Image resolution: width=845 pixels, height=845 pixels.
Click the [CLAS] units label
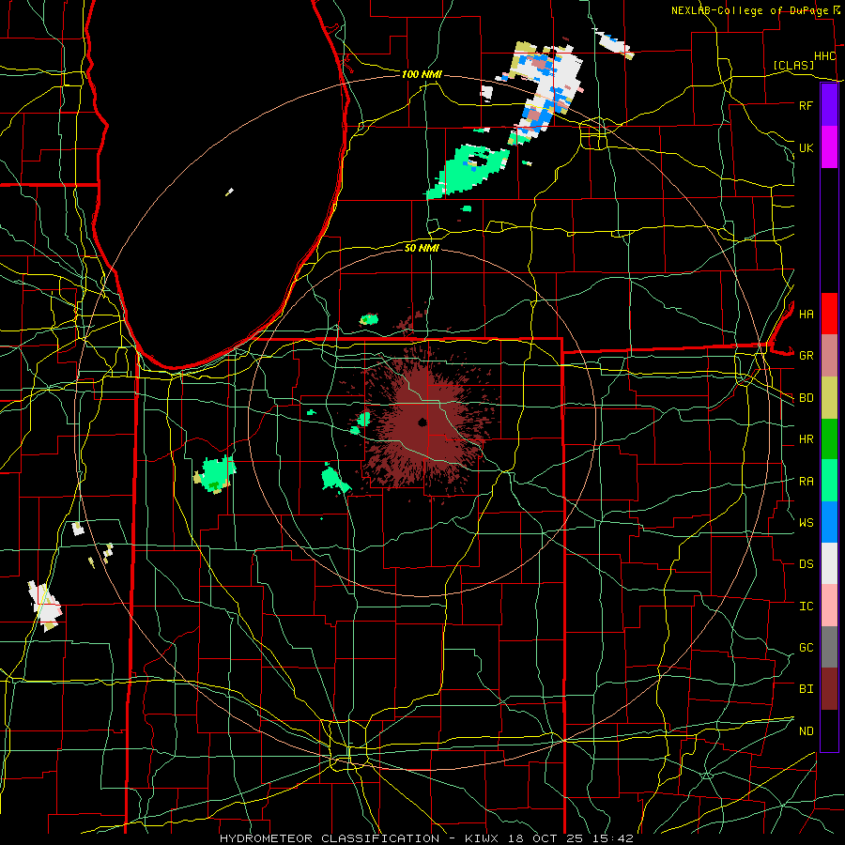coord(793,65)
